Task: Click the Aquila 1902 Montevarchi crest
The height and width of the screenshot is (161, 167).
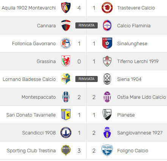Action: (66, 8)
